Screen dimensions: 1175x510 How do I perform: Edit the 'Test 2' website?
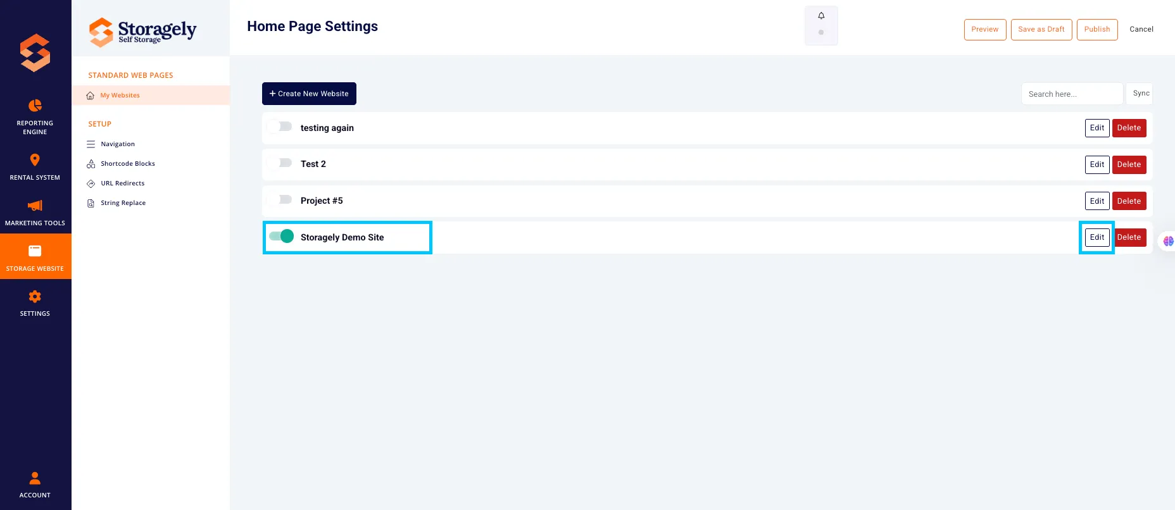tap(1097, 165)
